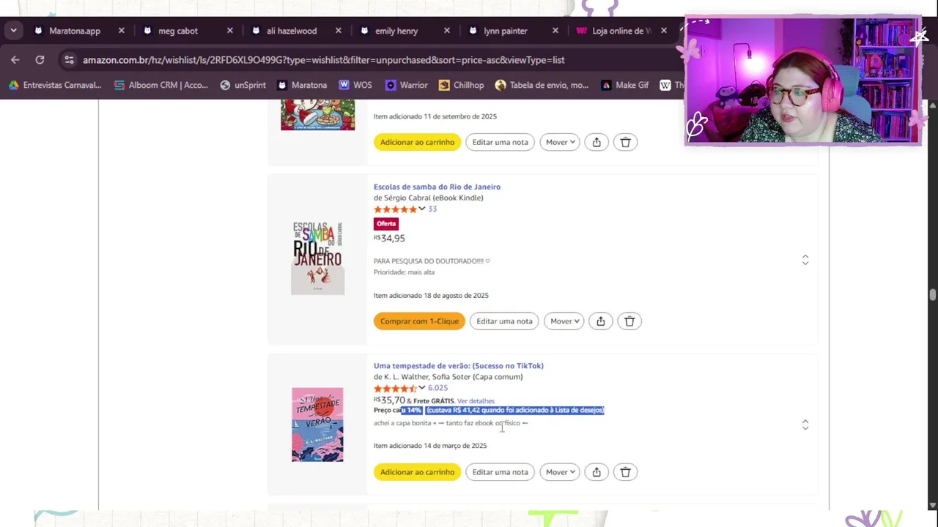Open the 33 reviews link

[x=432, y=209]
